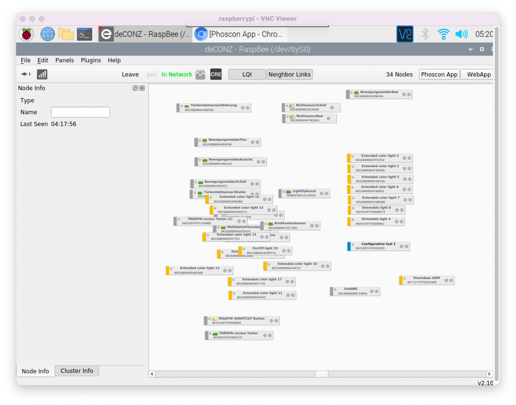Open the Edit menu

pyautogui.click(x=43, y=60)
